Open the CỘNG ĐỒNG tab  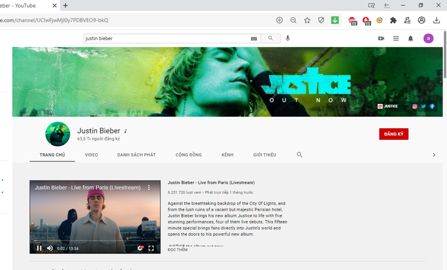pyautogui.click(x=188, y=154)
